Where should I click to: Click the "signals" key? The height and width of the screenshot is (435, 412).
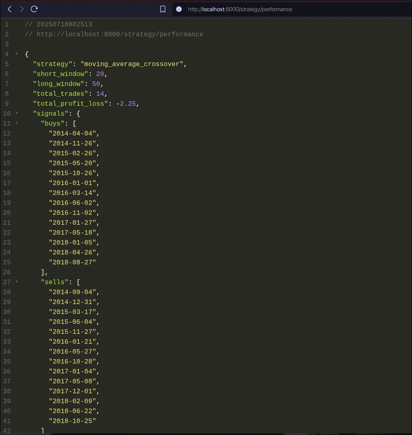point(50,114)
